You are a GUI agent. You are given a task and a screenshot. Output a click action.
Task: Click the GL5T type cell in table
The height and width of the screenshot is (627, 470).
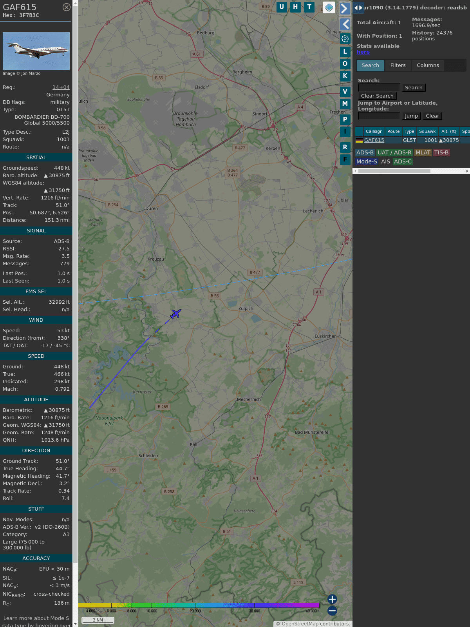click(x=409, y=140)
